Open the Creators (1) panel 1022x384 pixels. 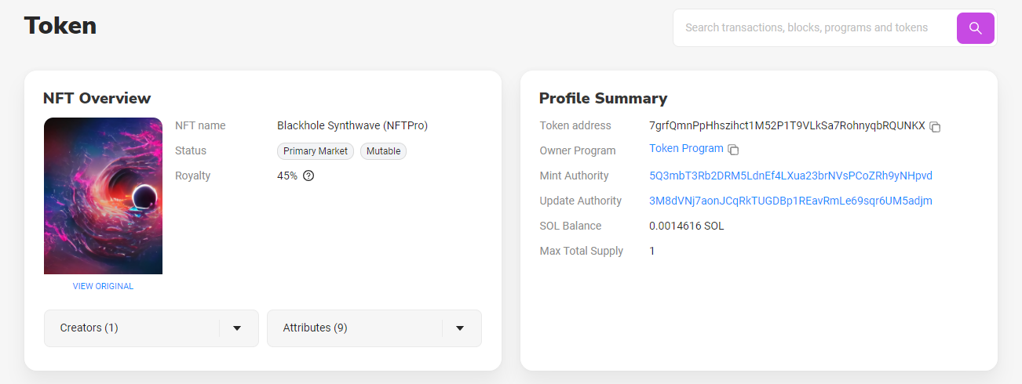pyautogui.click(x=151, y=328)
